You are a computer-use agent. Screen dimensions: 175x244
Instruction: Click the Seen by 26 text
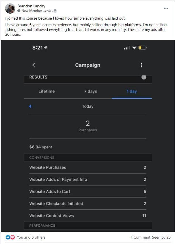click(161, 237)
